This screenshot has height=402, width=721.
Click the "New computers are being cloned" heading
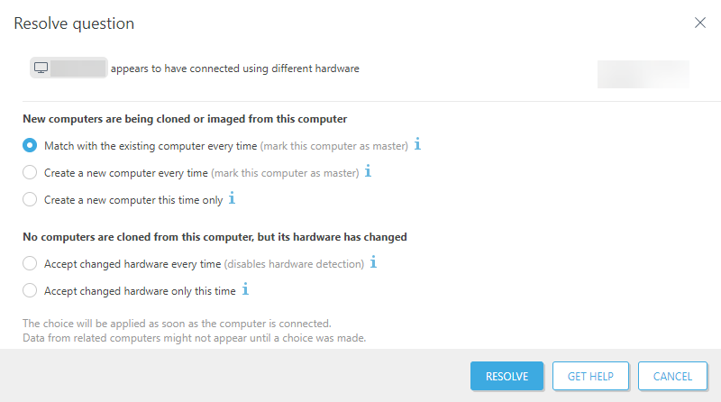185,118
